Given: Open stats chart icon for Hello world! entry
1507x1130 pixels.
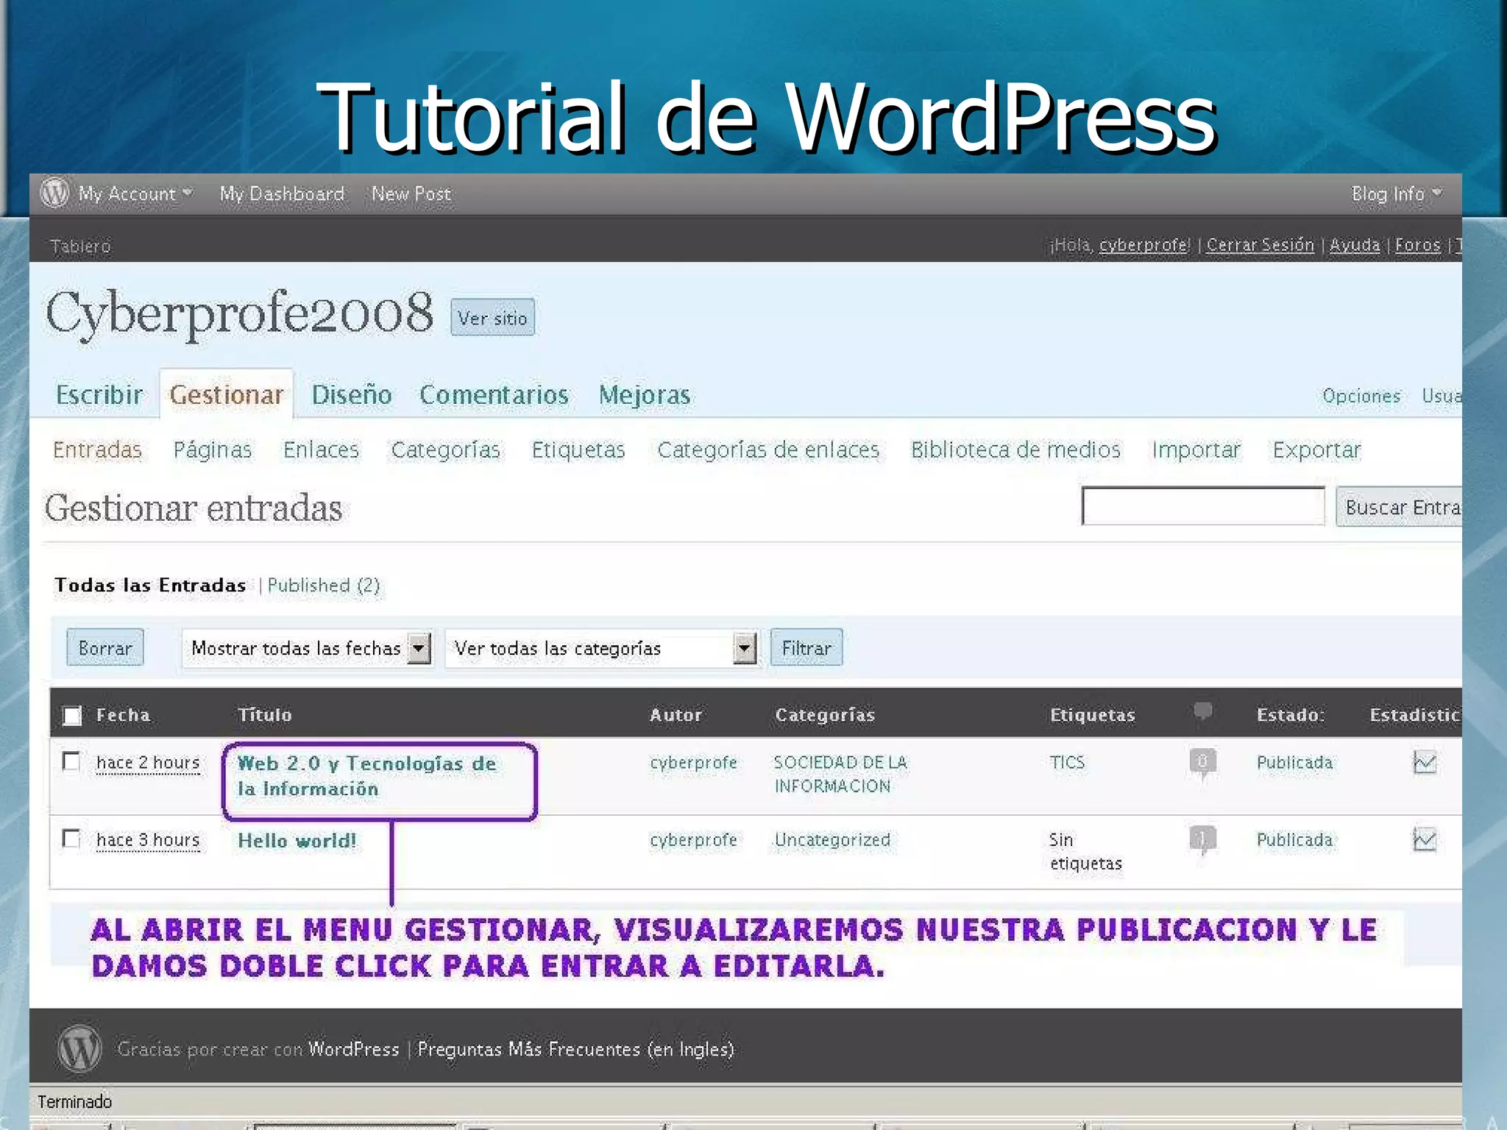Looking at the screenshot, I should click(1425, 839).
